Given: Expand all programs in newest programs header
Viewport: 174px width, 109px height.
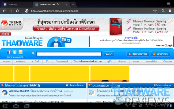Looking at the screenshot, I should point(75,85).
